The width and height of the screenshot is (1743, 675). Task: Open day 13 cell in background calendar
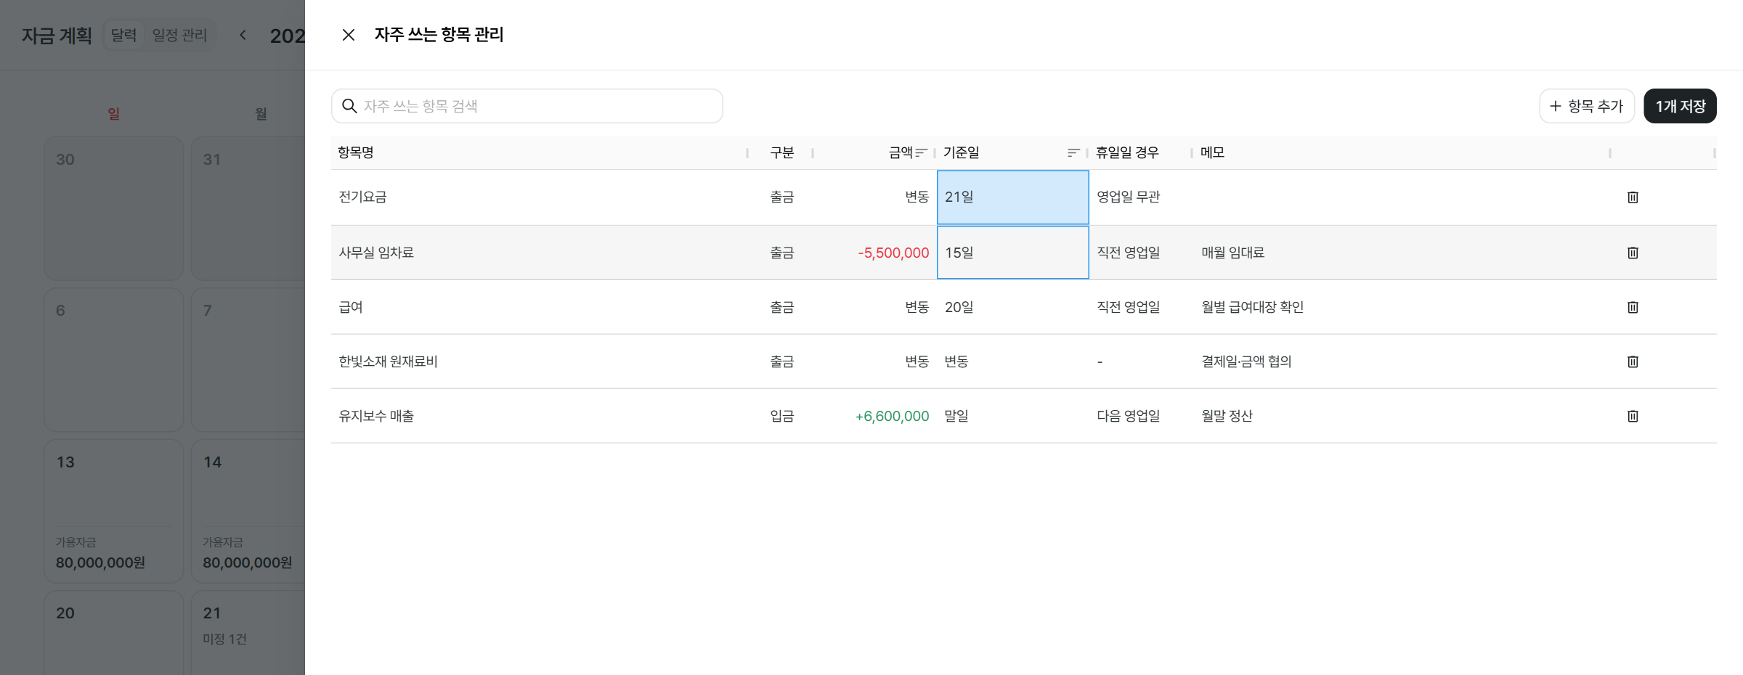click(x=114, y=511)
